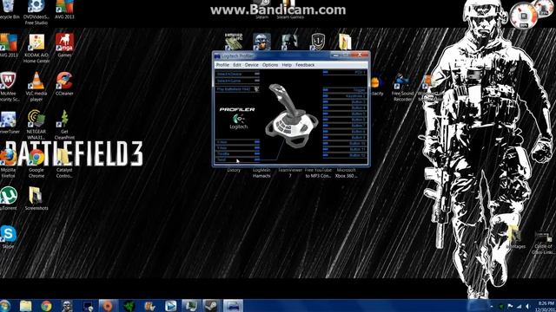Select the LogMeIn Hamachi shortcut label

[x=261, y=172]
